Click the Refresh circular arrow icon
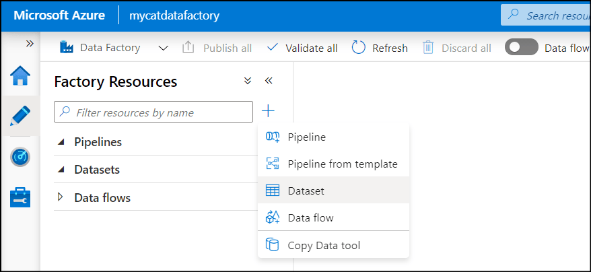The width and height of the screenshot is (591, 272). pyautogui.click(x=359, y=48)
